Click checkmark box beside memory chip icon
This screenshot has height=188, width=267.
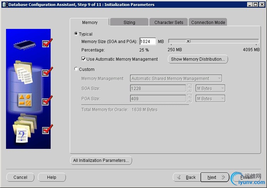(45, 44)
